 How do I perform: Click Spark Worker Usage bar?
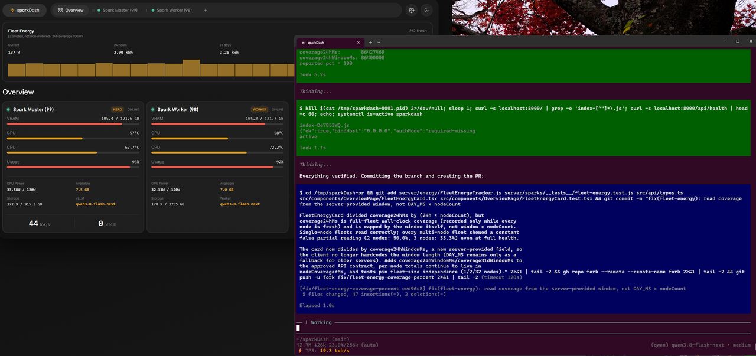217,167
